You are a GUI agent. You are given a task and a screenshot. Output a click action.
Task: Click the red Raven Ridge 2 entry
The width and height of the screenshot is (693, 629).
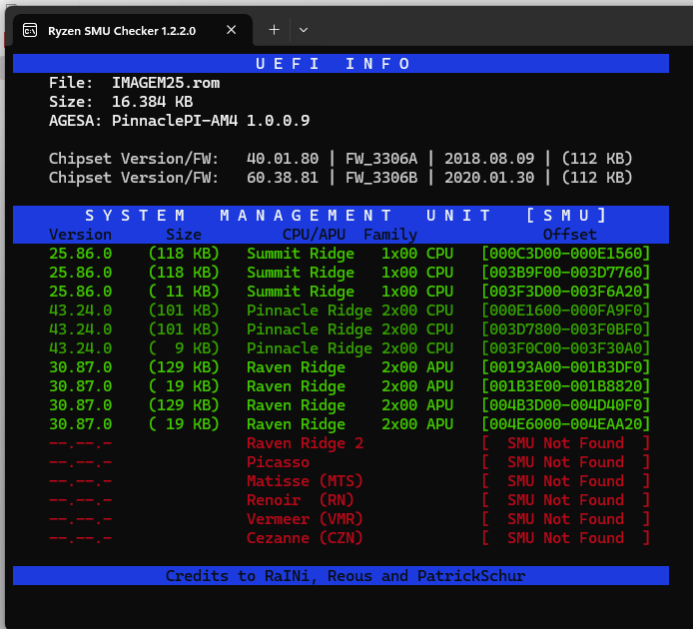305,443
